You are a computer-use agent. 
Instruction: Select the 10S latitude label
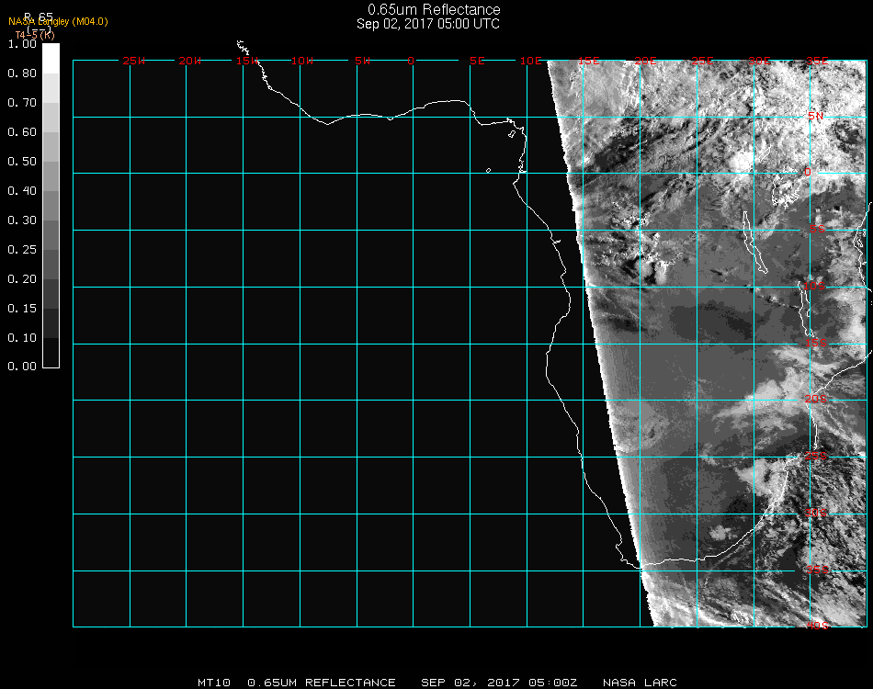click(814, 286)
